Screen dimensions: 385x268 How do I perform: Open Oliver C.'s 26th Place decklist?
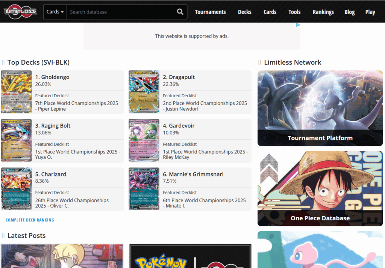tap(72, 203)
